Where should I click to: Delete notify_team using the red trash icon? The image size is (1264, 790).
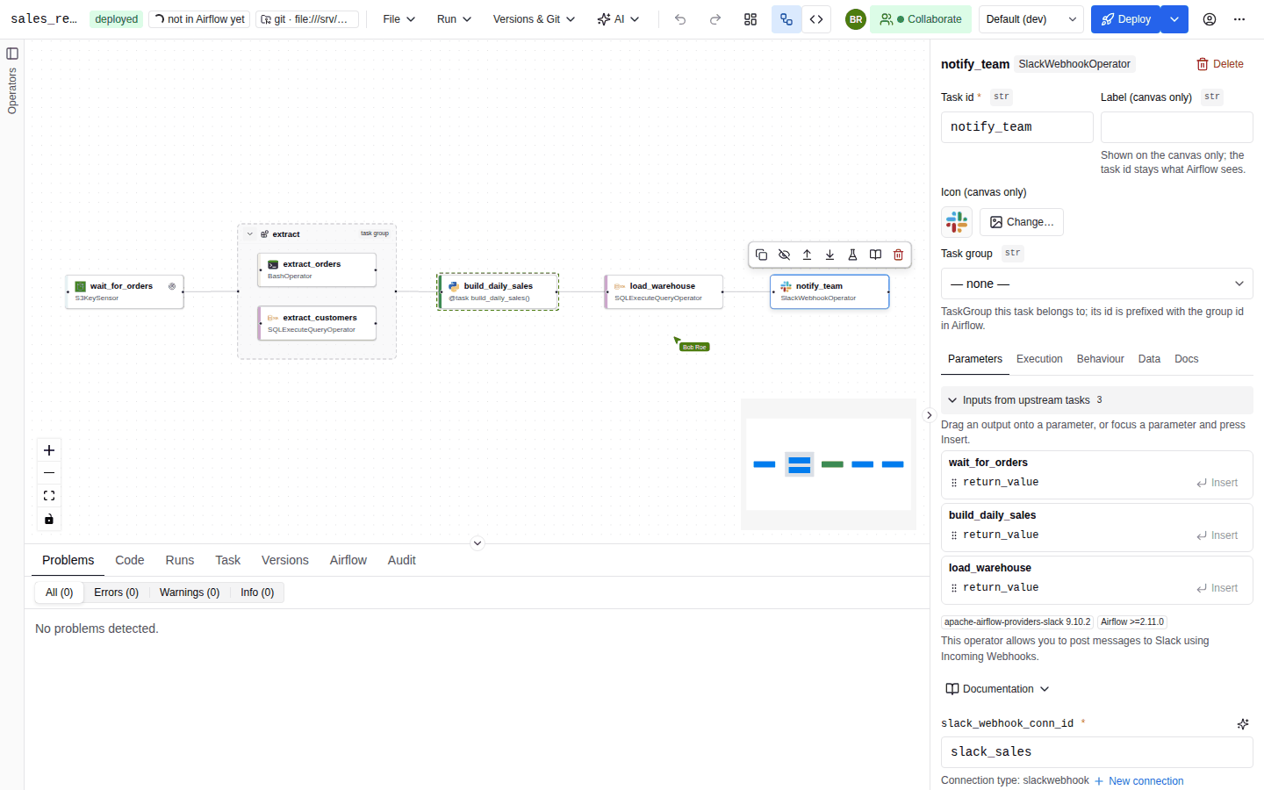pos(898,255)
